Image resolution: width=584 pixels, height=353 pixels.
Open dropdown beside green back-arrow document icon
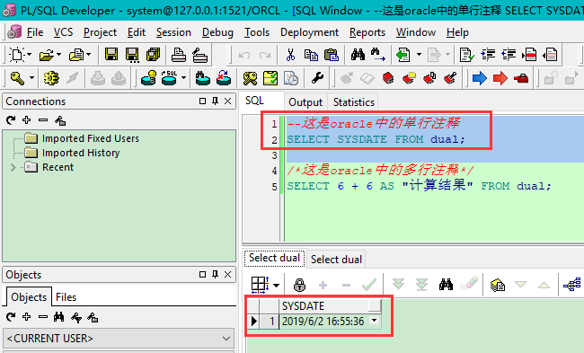pyautogui.click(x=419, y=55)
